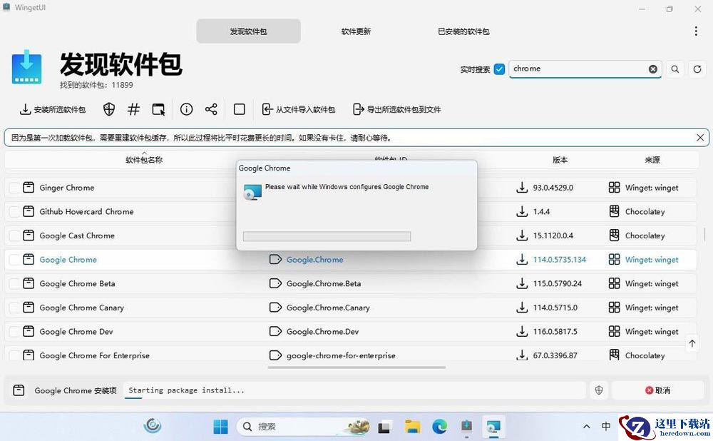Click 导出所选软件包到文件 button
The image size is (713, 441).
(397, 109)
